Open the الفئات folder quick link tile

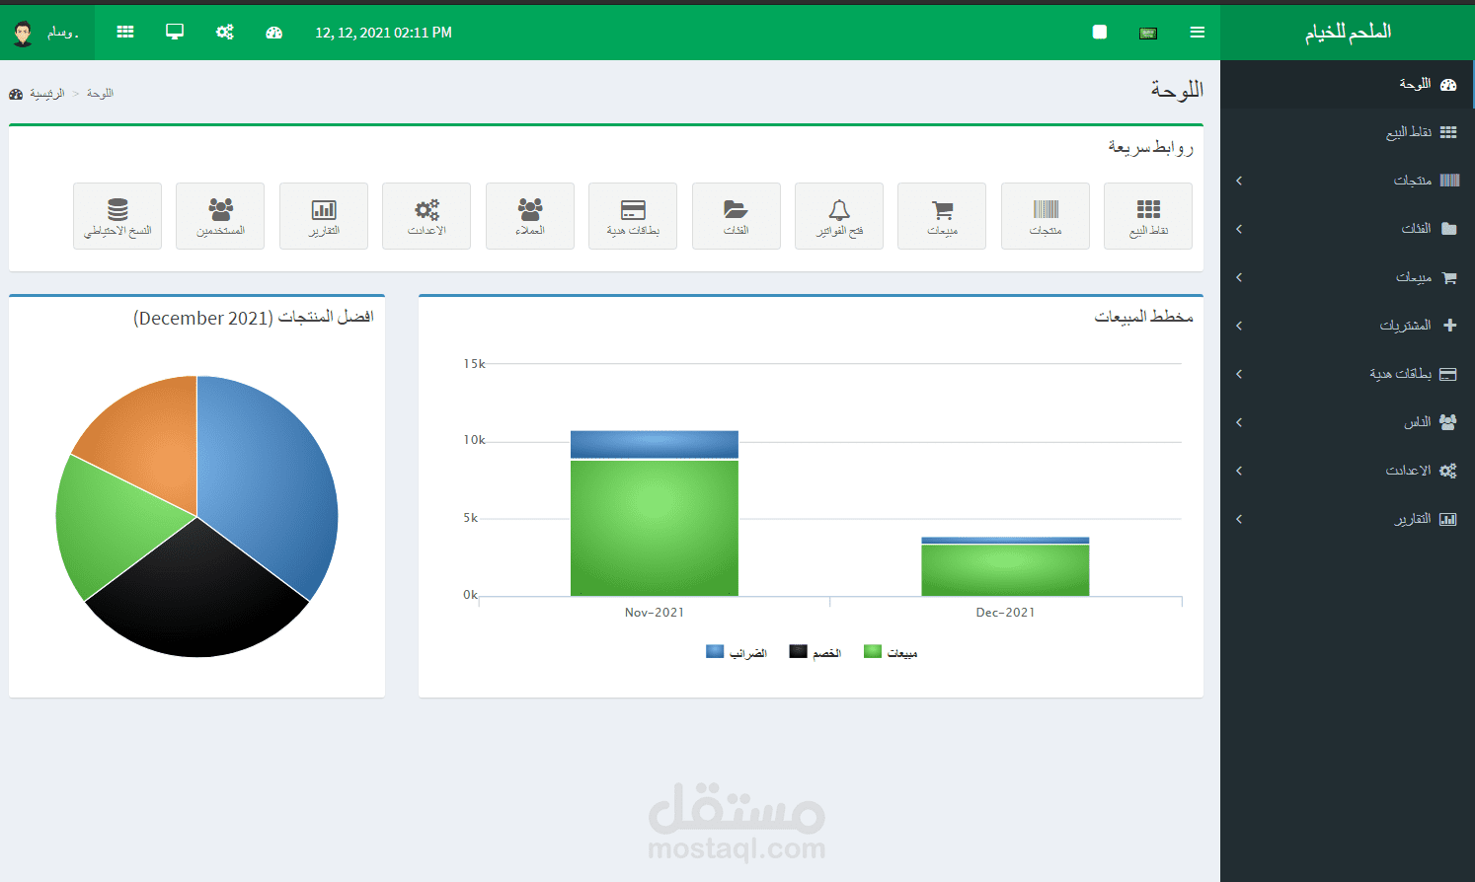point(737,216)
